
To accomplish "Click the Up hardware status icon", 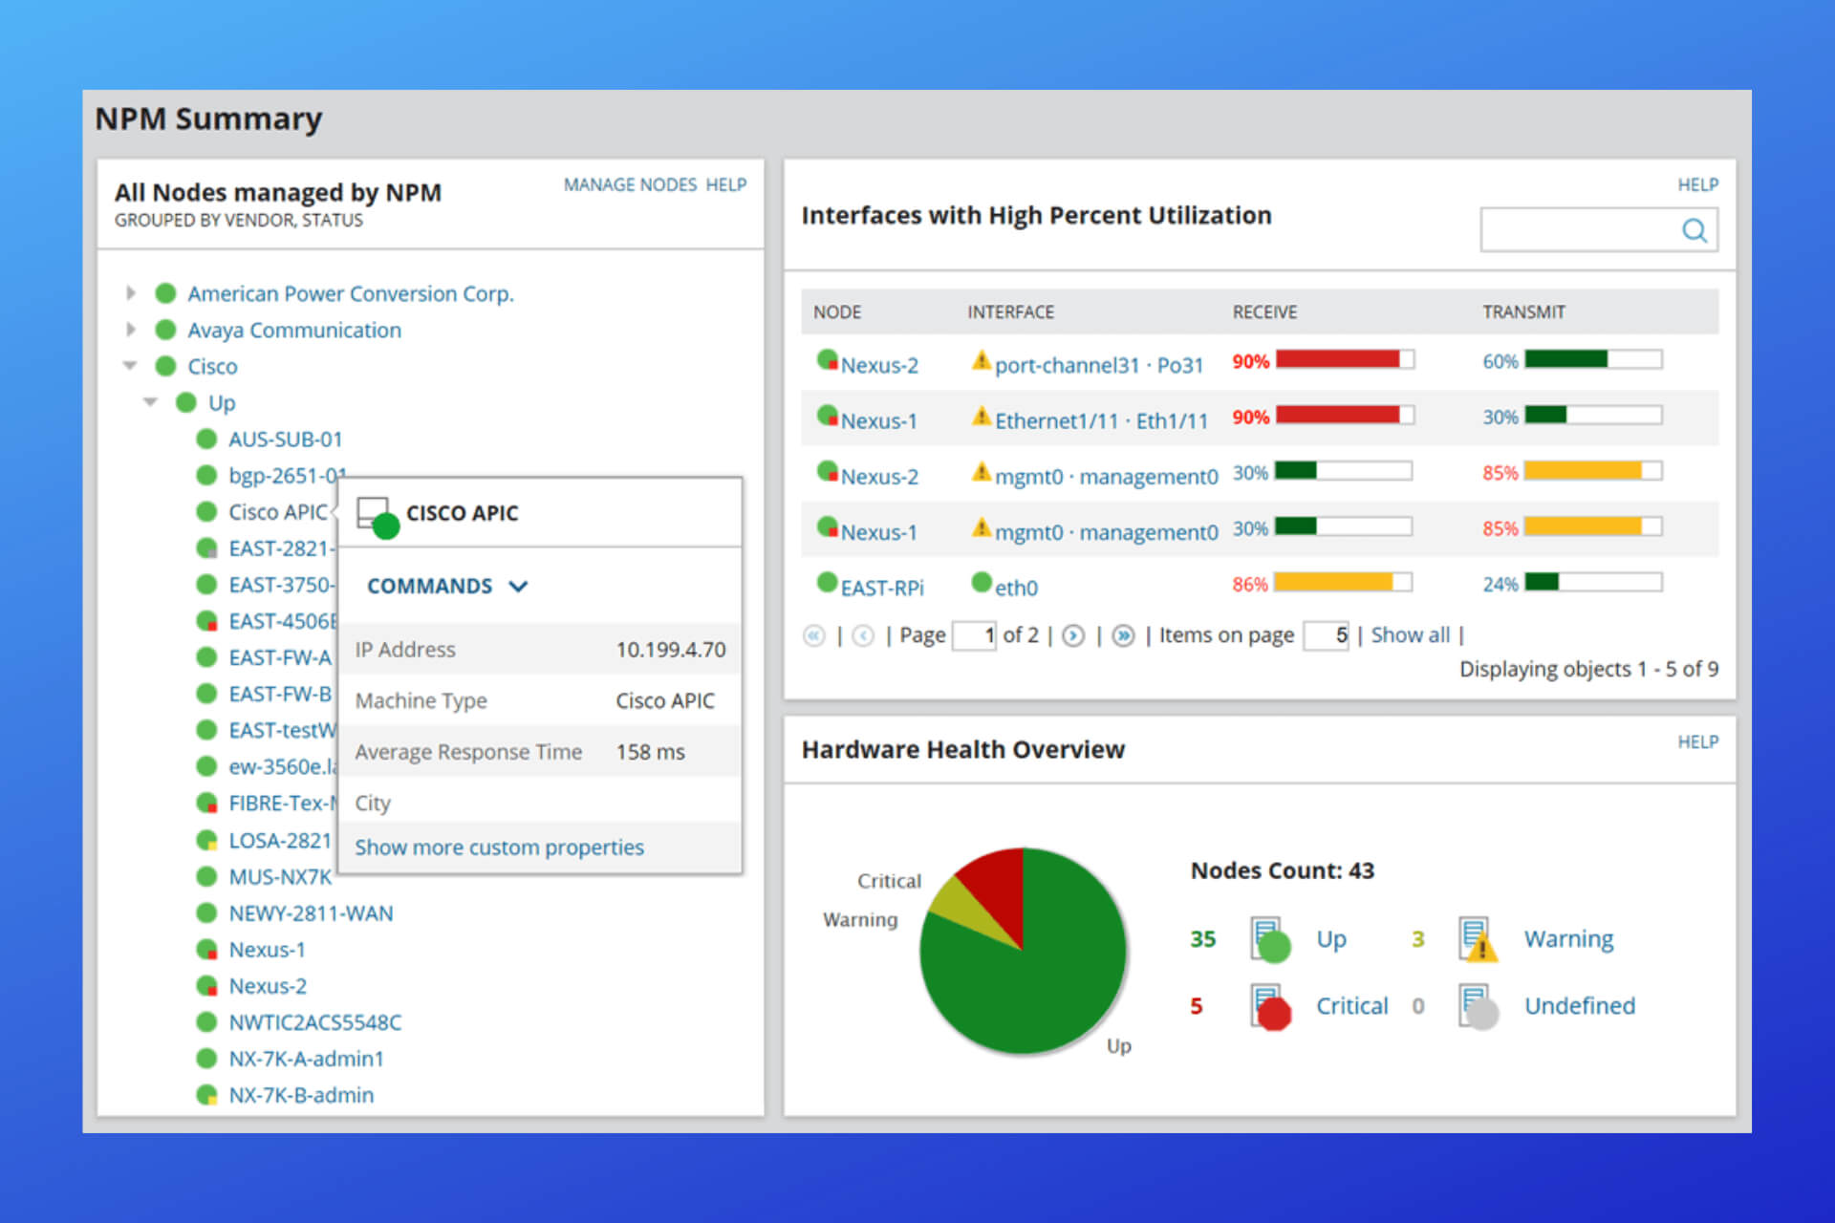I will click(1271, 939).
